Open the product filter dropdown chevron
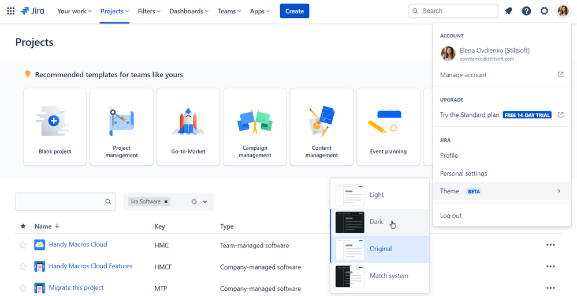This screenshot has height=296, width=577. point(205,202)
